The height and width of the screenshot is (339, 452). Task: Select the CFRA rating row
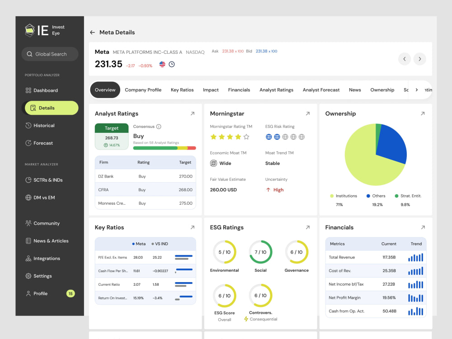pyautogui.click(x=145, y=190)
